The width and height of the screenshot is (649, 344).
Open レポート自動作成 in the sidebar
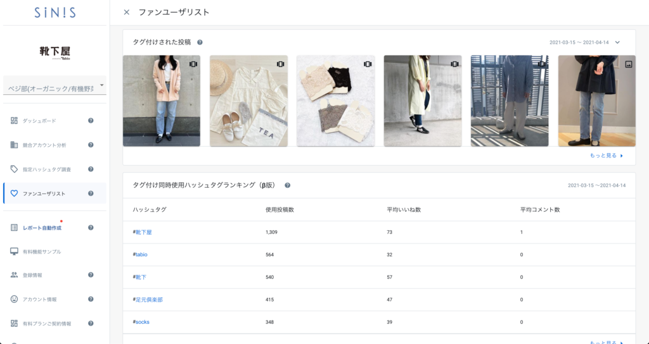42,228
